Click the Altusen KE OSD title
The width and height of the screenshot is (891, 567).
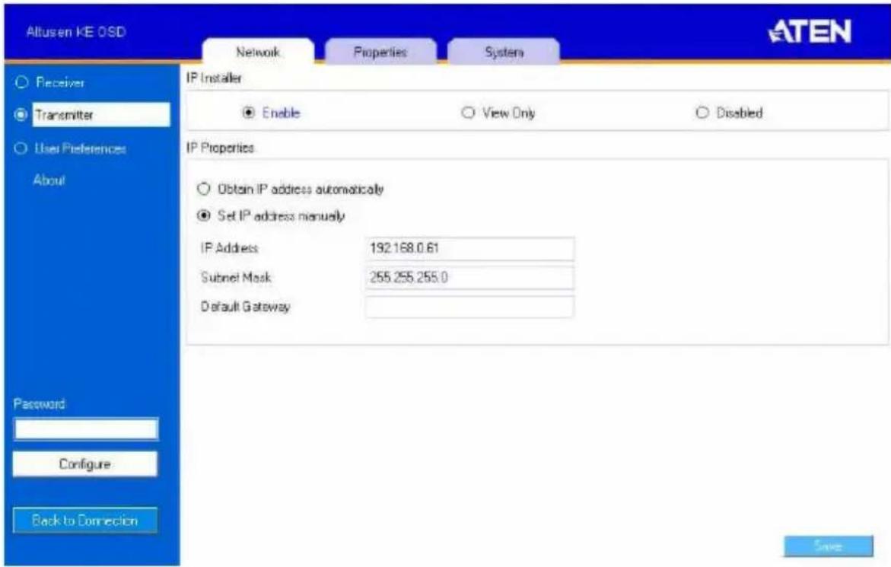click(75, 32)
